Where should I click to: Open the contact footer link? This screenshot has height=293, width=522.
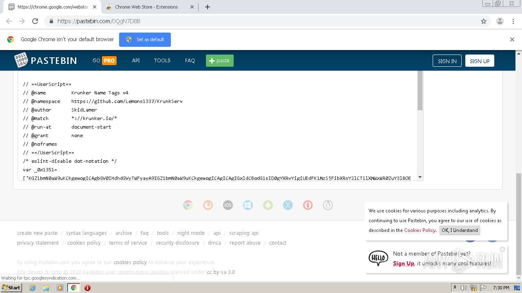pos(278,243)
